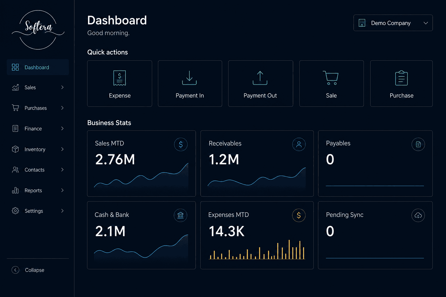Click the cloud sync icon on Pending Sync

click(x=418, y=215)
